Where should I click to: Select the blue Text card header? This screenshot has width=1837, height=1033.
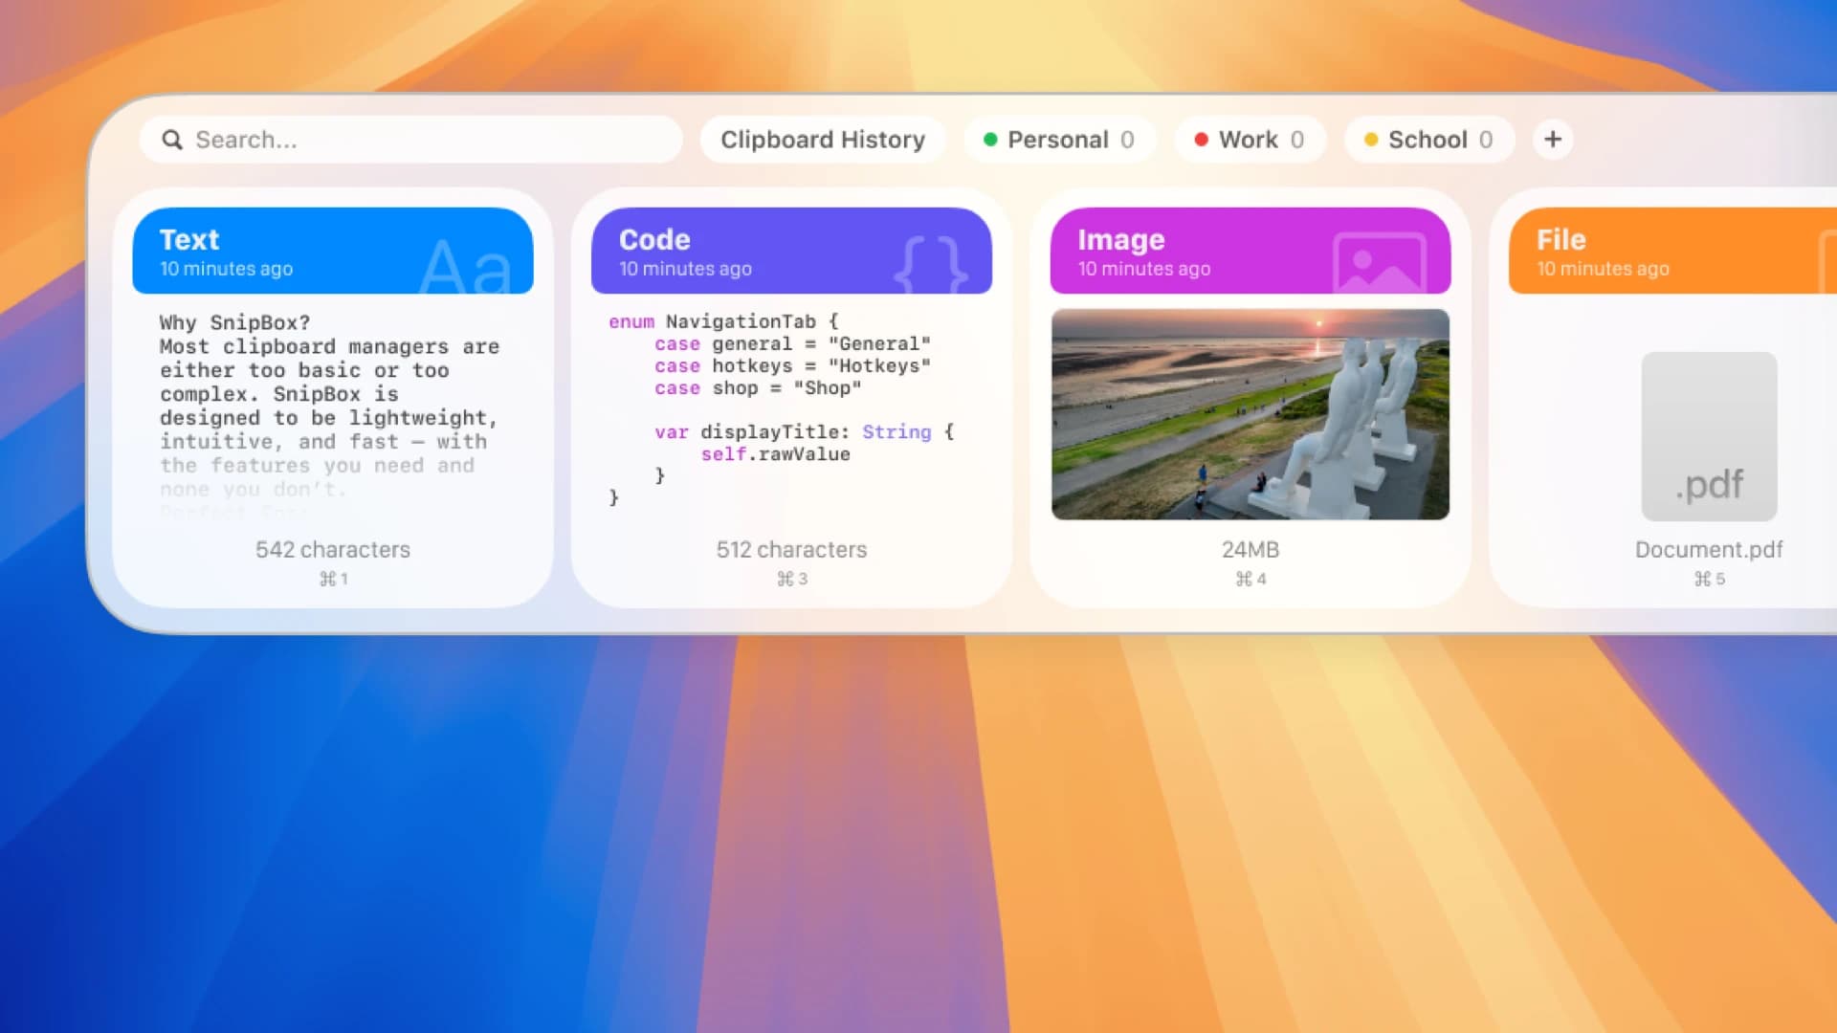click(333, 251)
